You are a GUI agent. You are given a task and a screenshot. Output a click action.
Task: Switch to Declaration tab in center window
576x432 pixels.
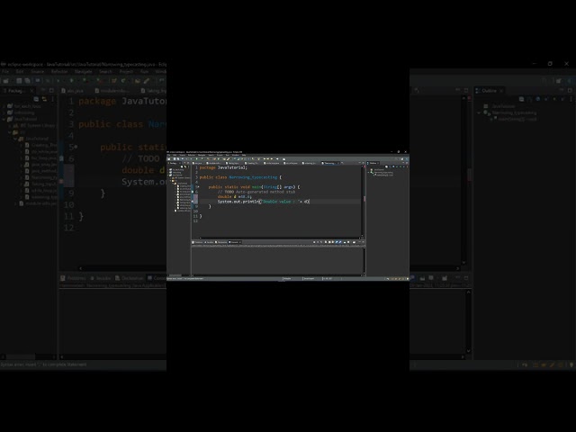coord(221,242)
